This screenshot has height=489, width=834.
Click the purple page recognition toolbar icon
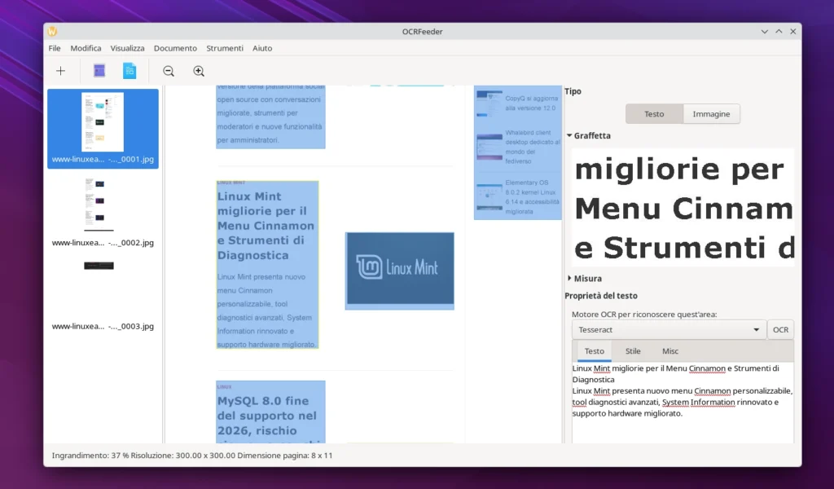[99, 71]
